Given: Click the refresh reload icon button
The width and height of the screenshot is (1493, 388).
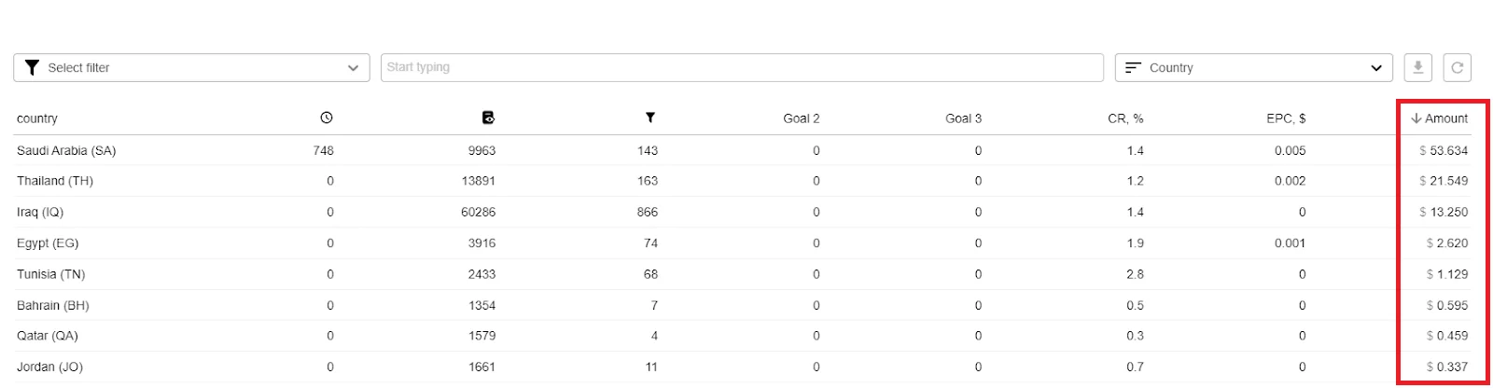Looking at the screenshot, I should [x=1457, y=67].
